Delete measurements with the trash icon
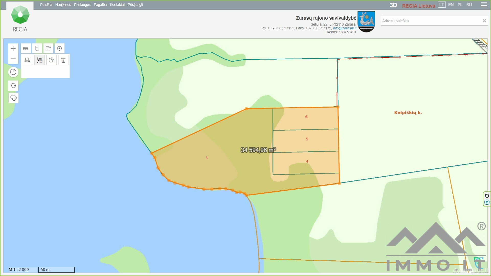Image resolution: width=491 pixels, height=276 pixels. (63, 60)
